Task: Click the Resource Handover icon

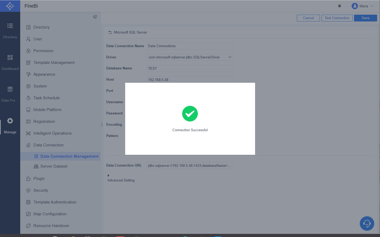Action: (28, 226)
